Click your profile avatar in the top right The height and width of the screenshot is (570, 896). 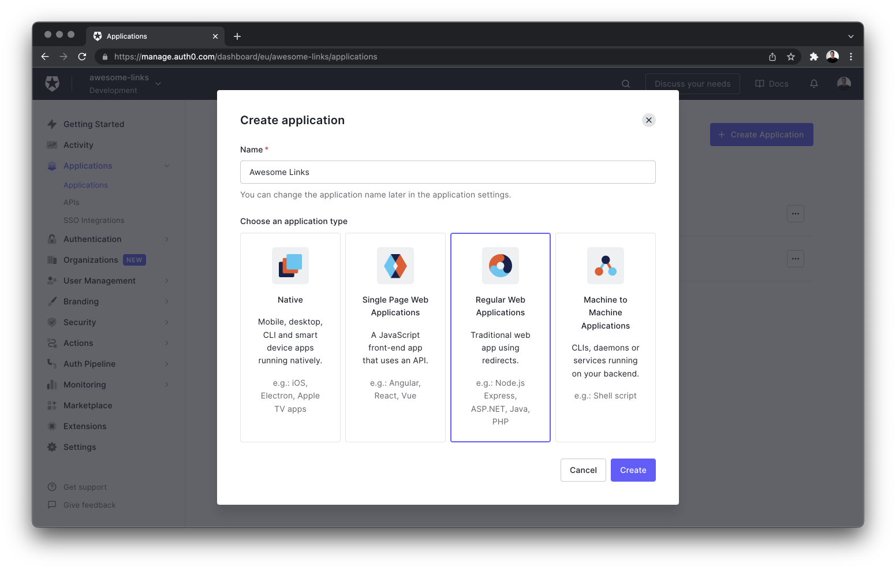(x=843, y=83)
